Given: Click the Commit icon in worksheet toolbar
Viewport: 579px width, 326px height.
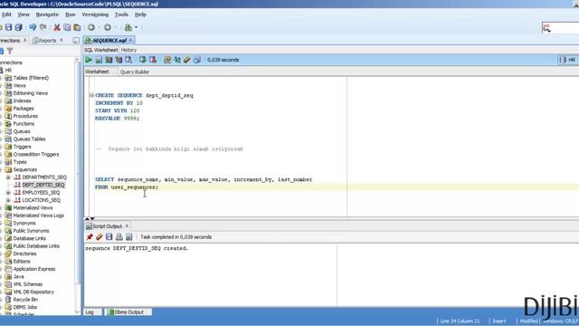Looking at the screenshot, I should (143, 60).
